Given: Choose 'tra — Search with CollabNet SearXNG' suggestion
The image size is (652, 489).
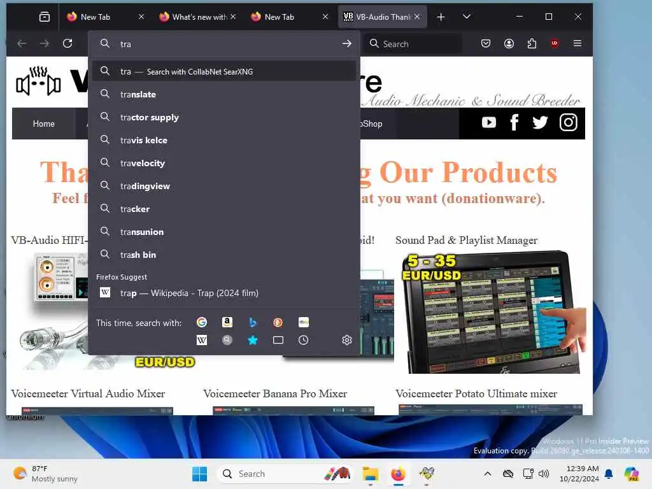Looking at the screenshot, I should (x=224, y=71).
